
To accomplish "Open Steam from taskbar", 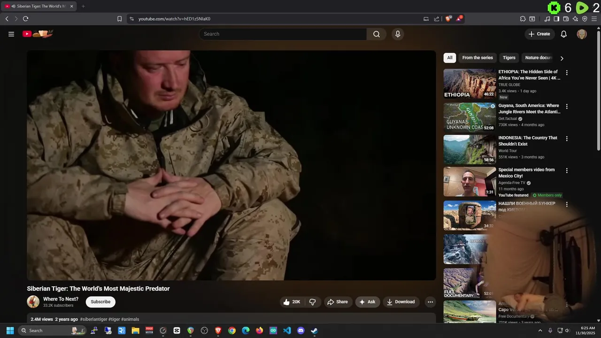I will point(314,330).
